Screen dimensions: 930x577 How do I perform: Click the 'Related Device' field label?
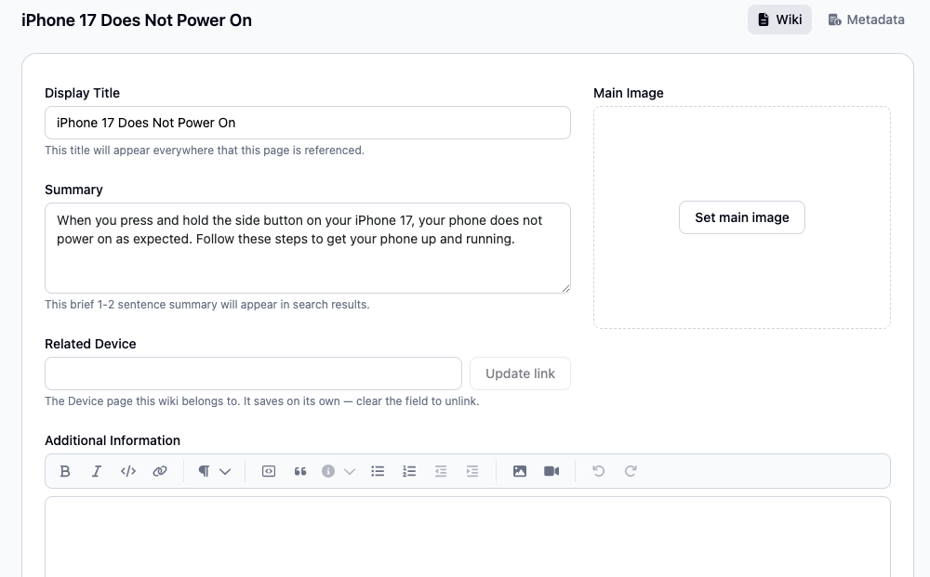tap(90, 344)
